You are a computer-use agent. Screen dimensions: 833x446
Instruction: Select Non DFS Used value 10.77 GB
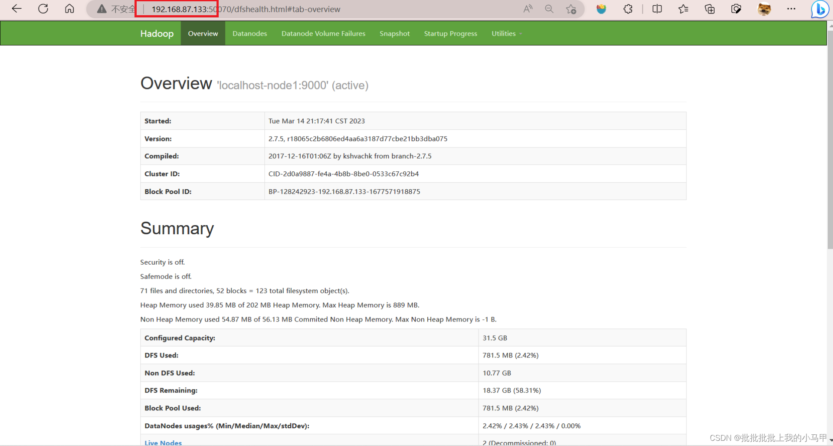click(x=497, y=373)
